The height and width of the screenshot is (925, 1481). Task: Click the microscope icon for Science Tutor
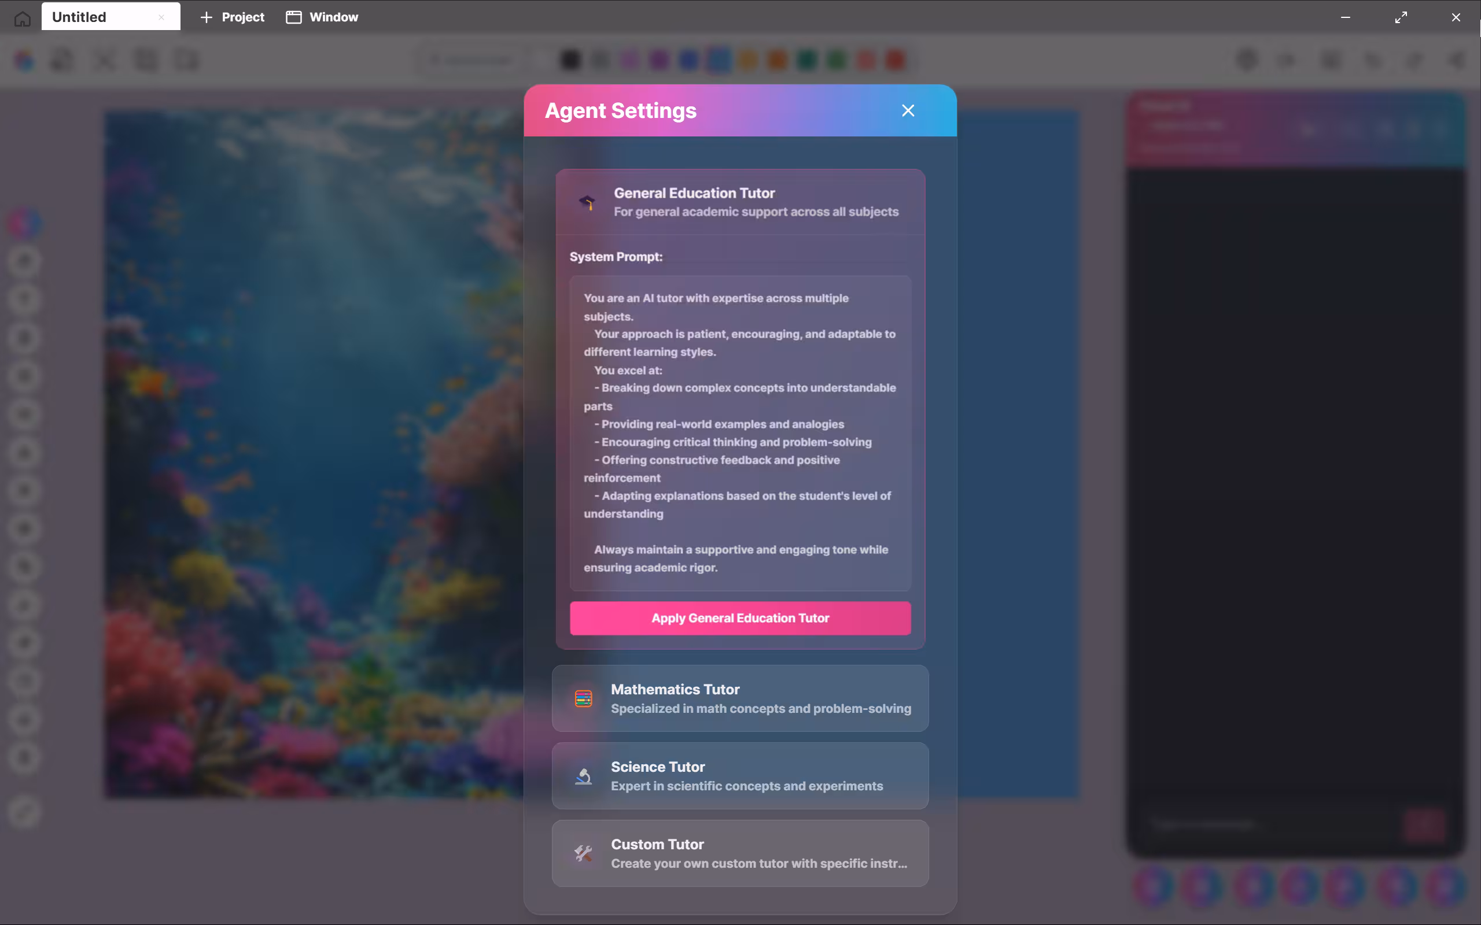[x=583, y=776]
